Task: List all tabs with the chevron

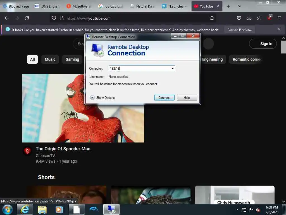Action: pos(240,6)
